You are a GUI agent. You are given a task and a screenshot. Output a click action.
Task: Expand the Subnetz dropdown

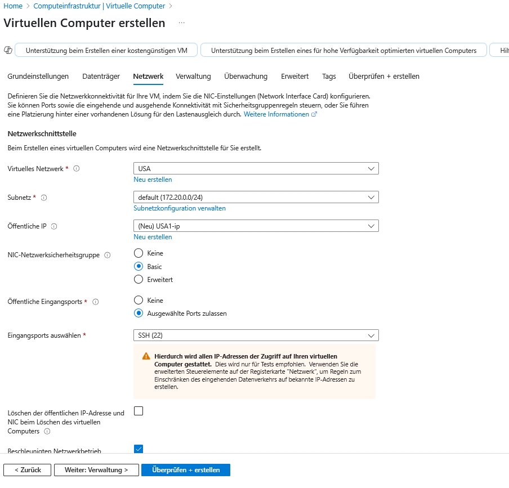pyautogui.click(x=256, y=197)
